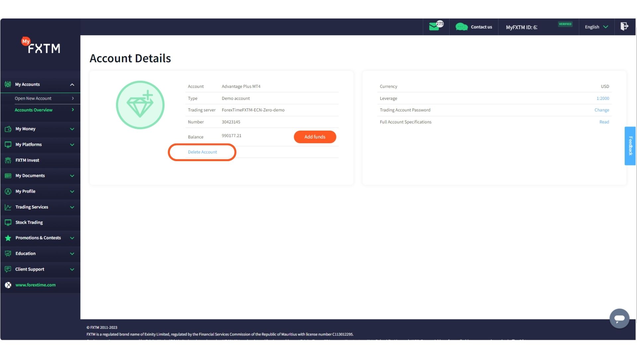Open Stock Trading menu item
637x358 pixels.
[40, 222]
